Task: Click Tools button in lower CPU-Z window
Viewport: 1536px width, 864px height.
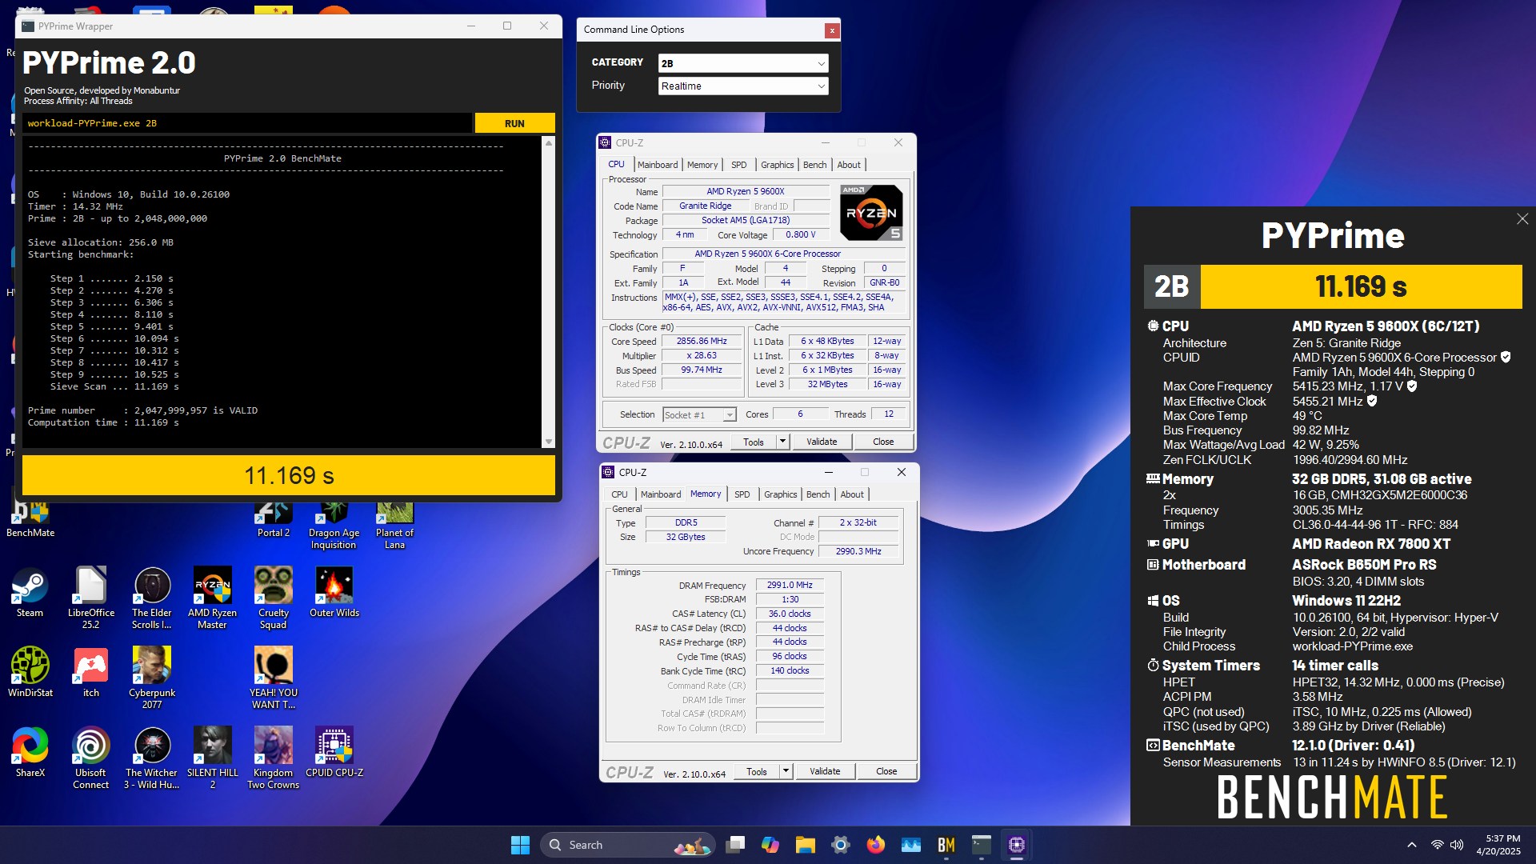Action: click(x=757, y=771)
